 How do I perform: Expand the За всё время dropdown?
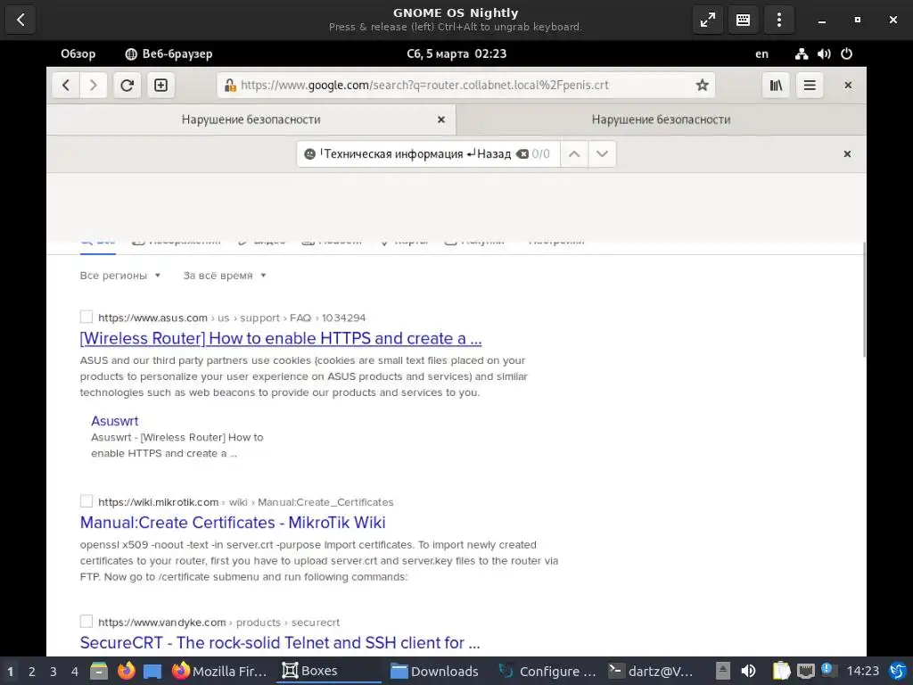pos(224,276)
